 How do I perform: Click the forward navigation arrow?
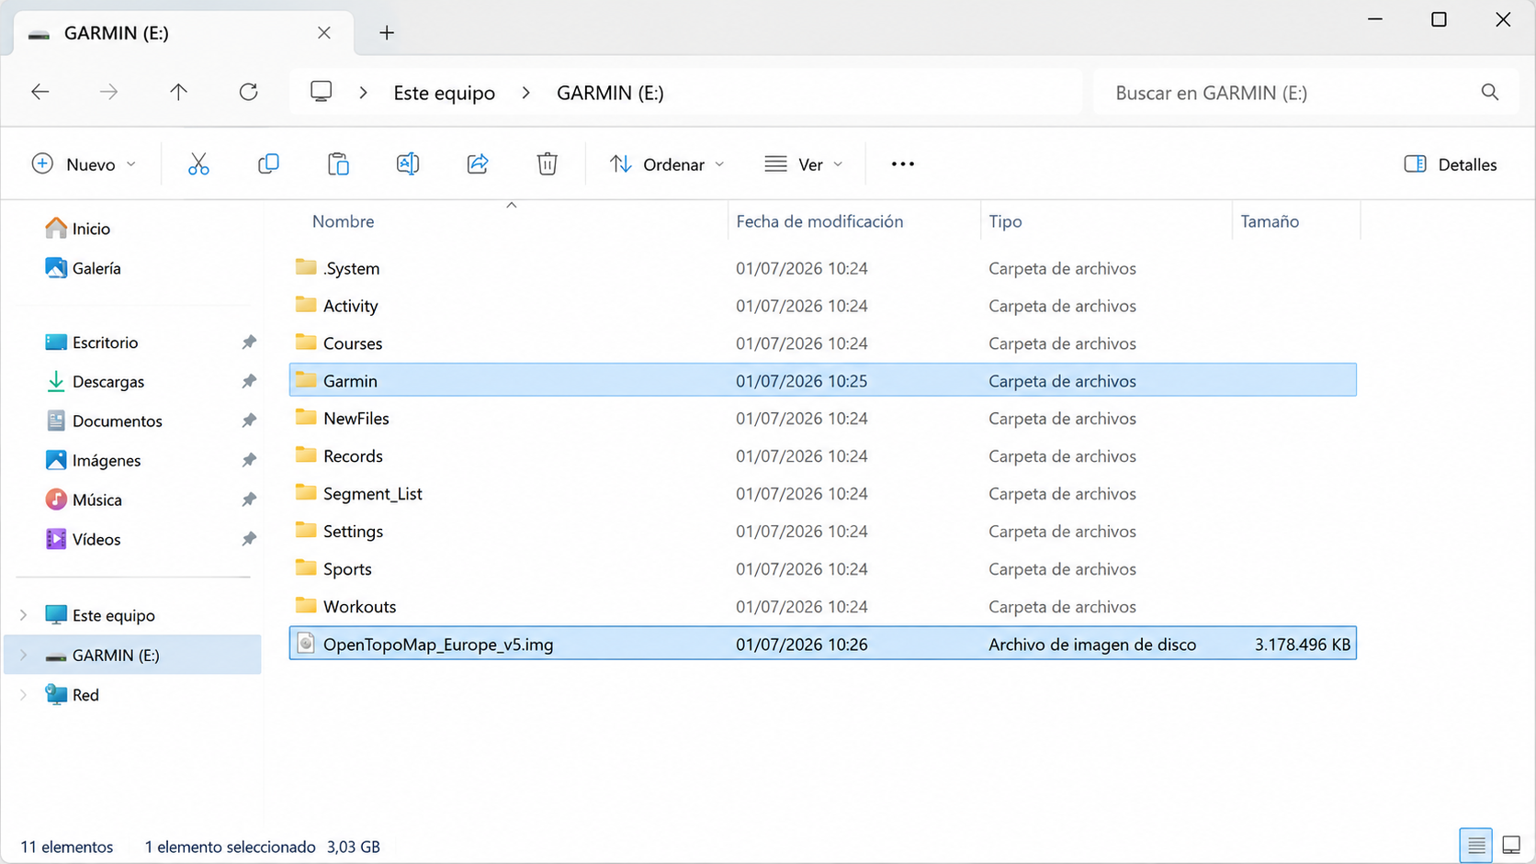coord(109,92)
